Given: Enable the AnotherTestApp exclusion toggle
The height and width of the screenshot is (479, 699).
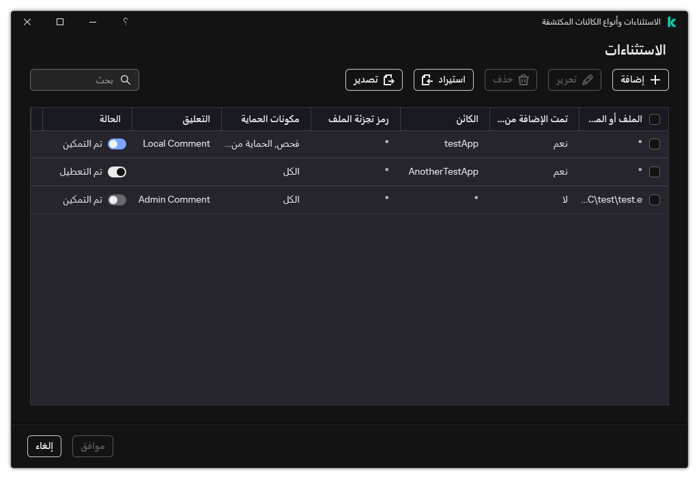Looking at the screenshot, I should tap(117, 172).
